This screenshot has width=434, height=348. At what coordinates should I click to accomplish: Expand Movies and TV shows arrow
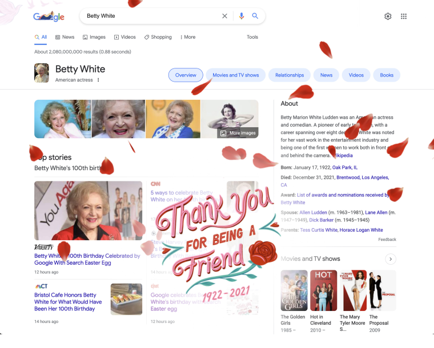point(391,259)
